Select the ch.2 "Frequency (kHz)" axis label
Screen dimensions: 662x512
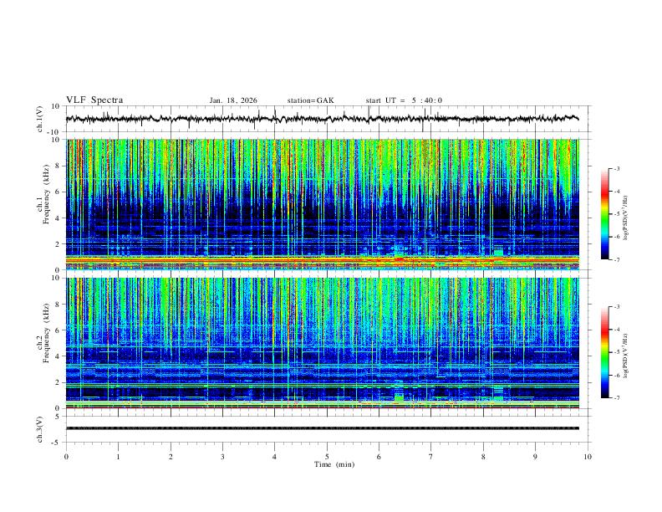(x=47, y=333)
